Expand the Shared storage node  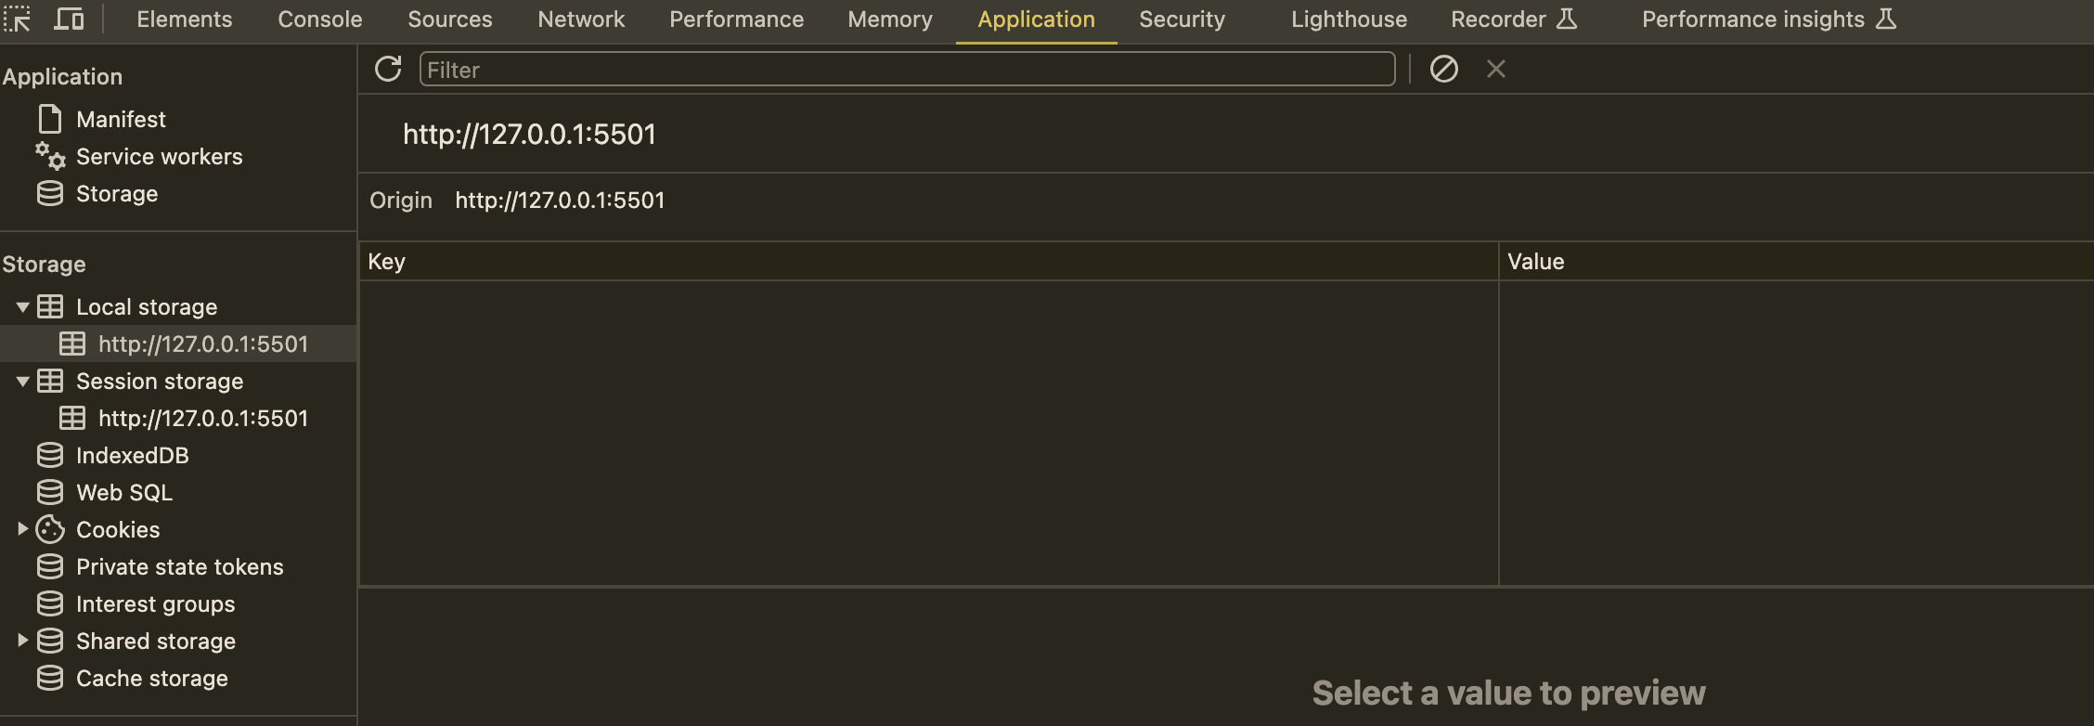click(x=23, y=641)
